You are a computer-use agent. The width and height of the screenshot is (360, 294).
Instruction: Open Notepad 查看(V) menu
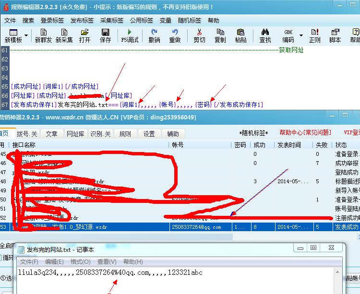107,262
